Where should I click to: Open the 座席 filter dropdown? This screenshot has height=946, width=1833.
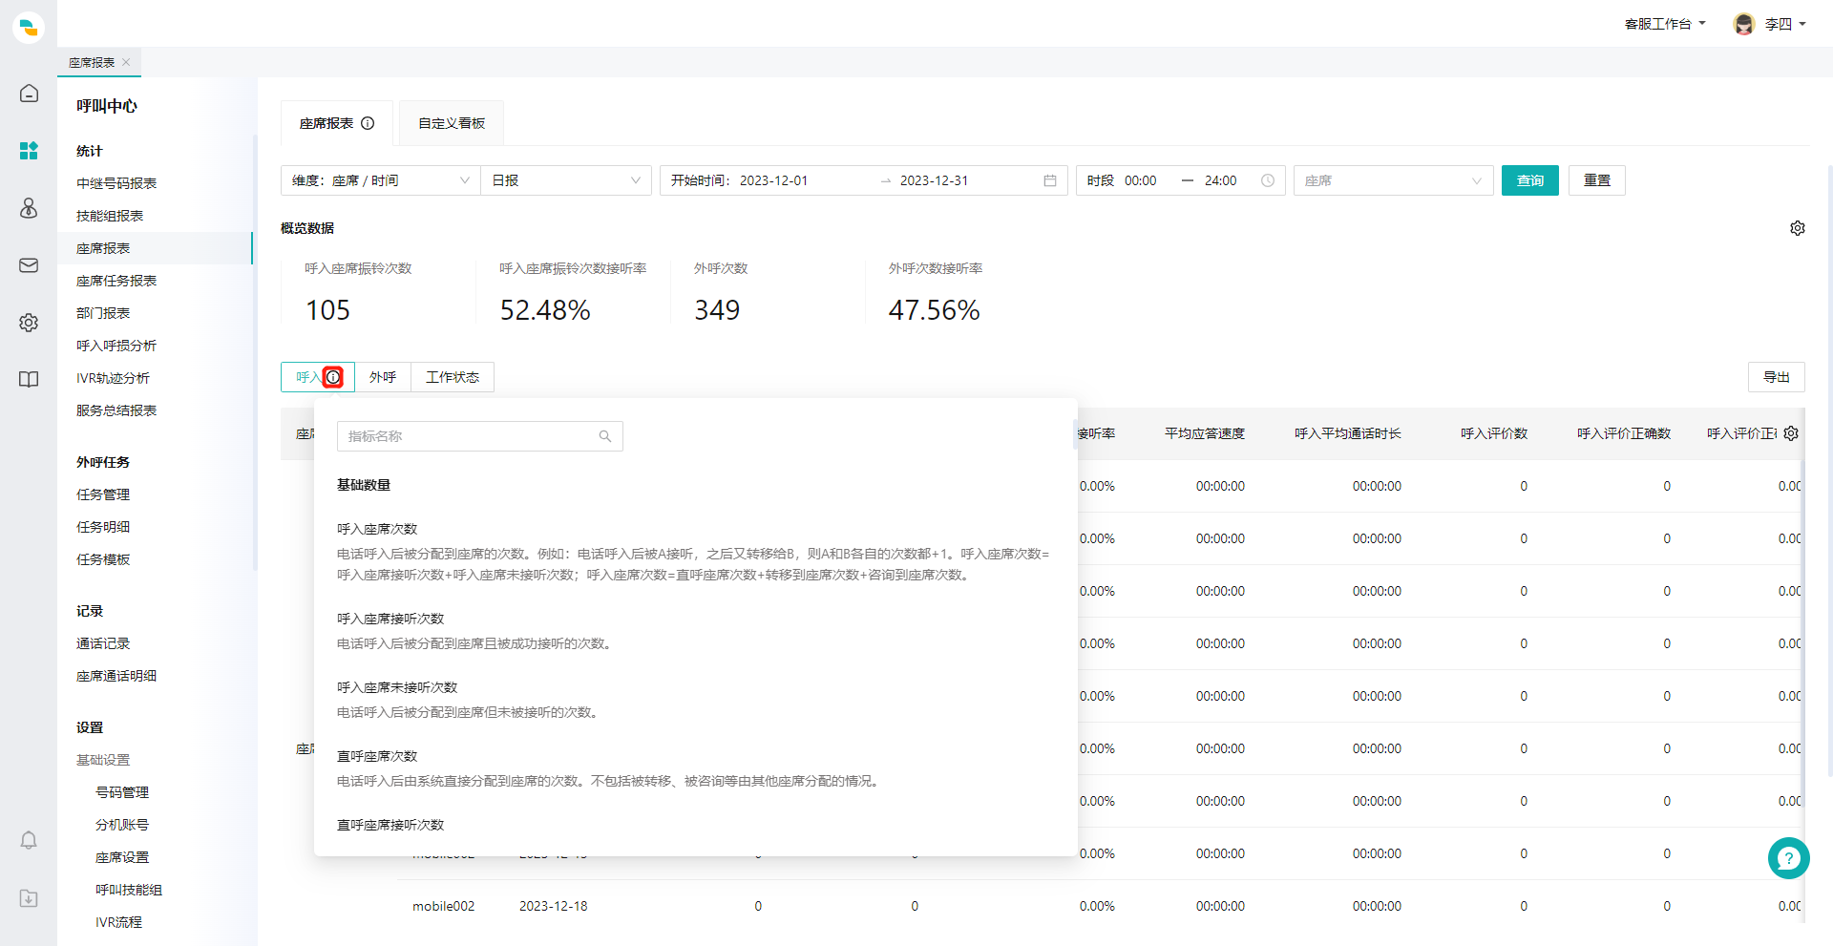click(x=1394, y=180)
